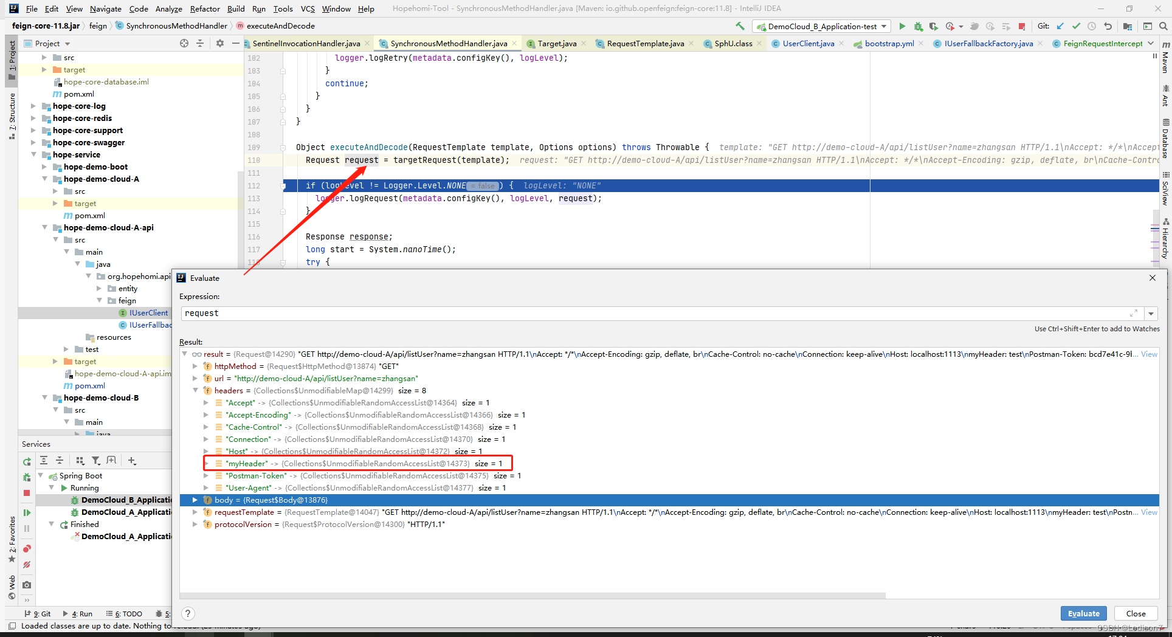
Task: Expand the httpMethod result node
Action: 195,366
